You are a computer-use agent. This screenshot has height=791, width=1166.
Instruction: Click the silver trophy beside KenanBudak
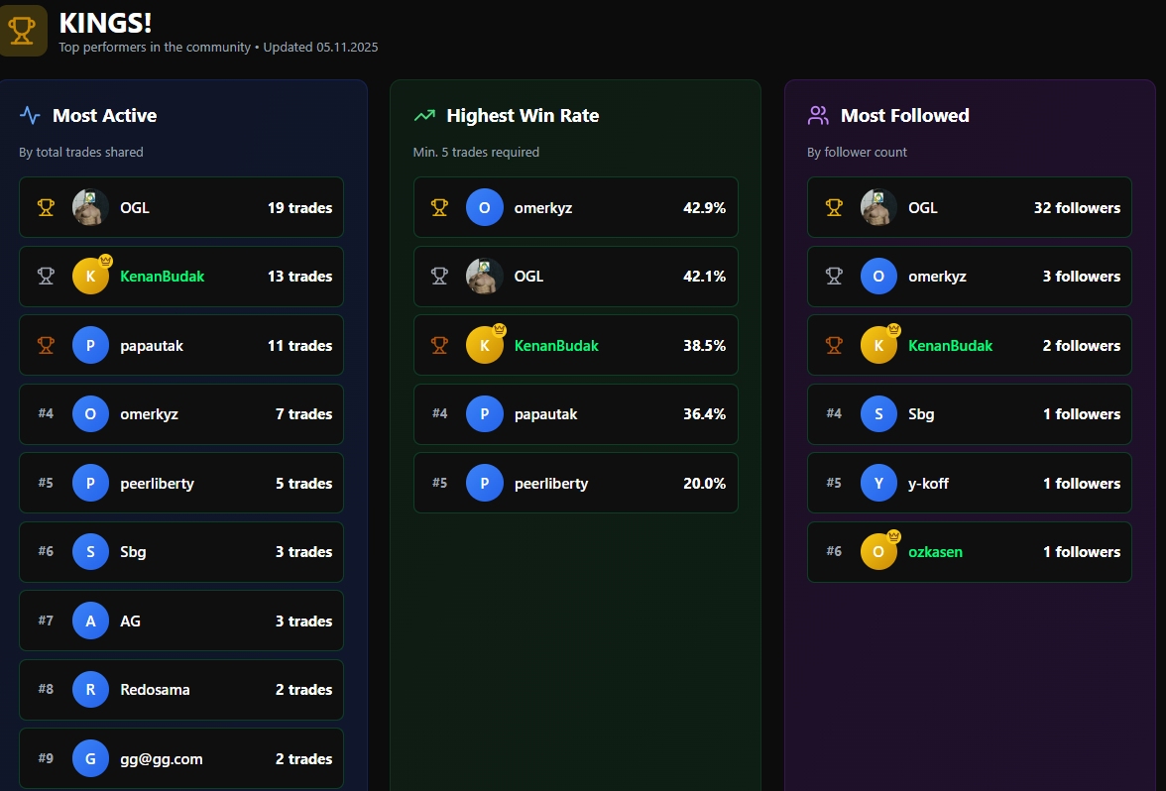[46, 276]
